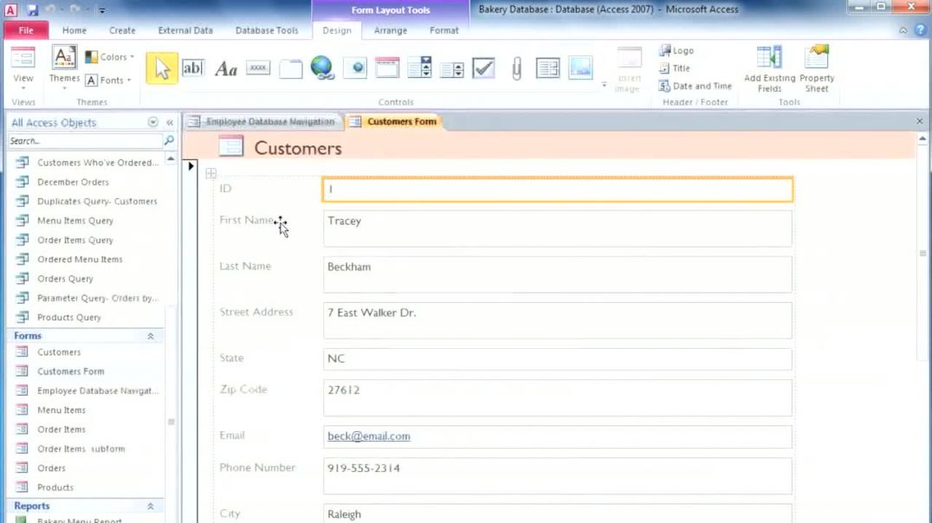
Task: Open the Customers form in the navigation pane
Action: [59, 352]
